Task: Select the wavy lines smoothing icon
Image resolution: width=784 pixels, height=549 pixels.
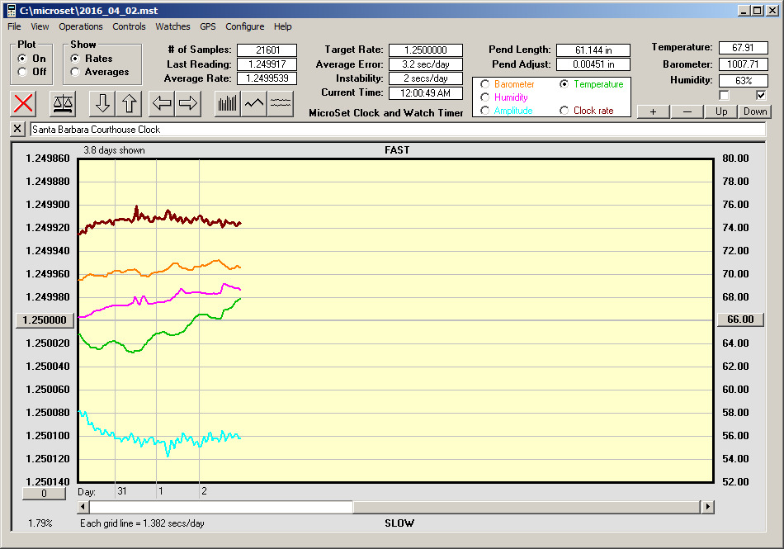Action: (280, 103)
